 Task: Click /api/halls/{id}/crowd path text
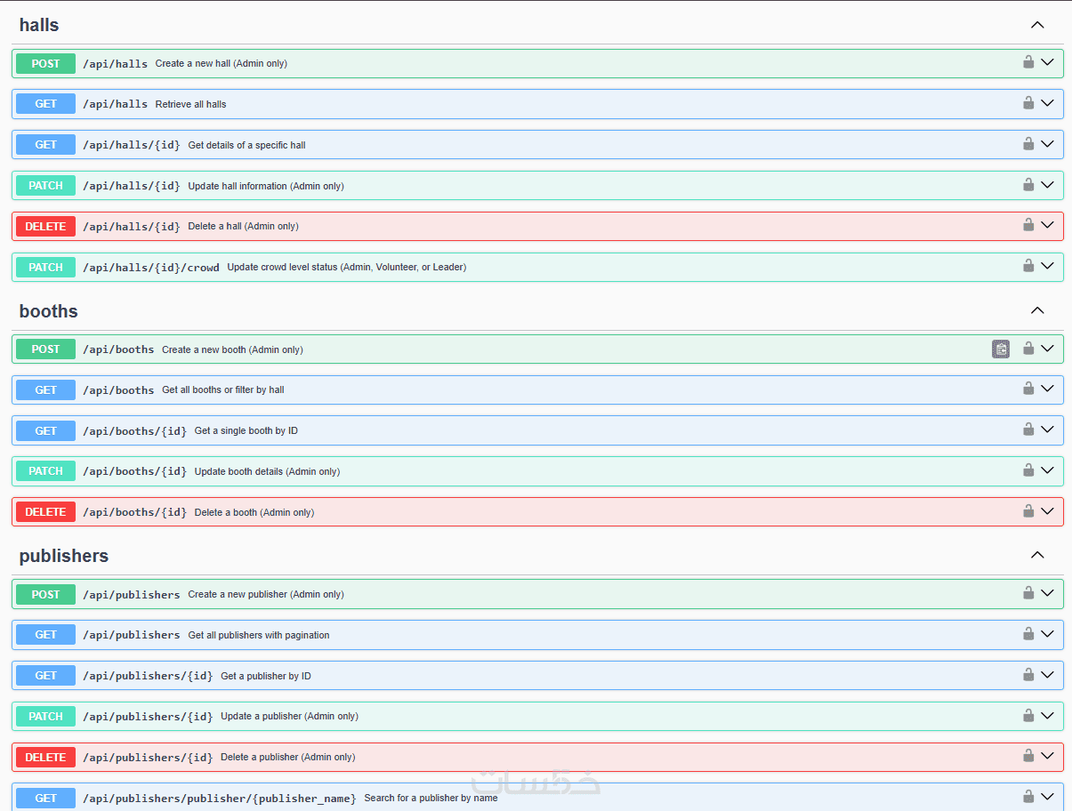pos(151,267)
